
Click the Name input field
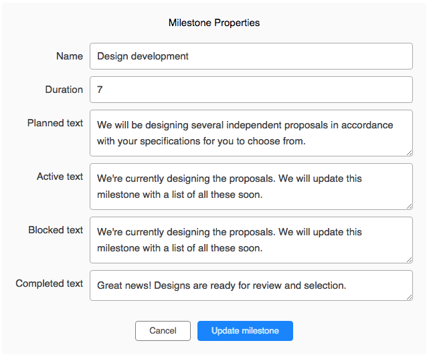[x=251, y=56]
